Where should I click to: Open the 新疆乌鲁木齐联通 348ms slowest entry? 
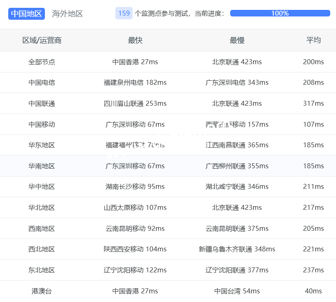coord(237,249)
